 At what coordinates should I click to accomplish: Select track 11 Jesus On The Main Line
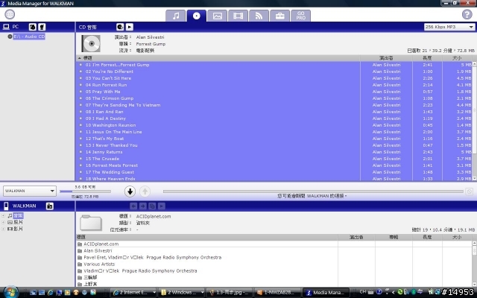coord(274,132)
